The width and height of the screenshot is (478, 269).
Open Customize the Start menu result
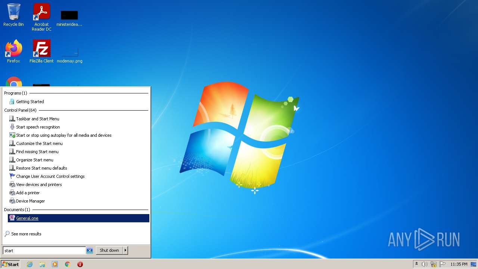click(79, 143)
